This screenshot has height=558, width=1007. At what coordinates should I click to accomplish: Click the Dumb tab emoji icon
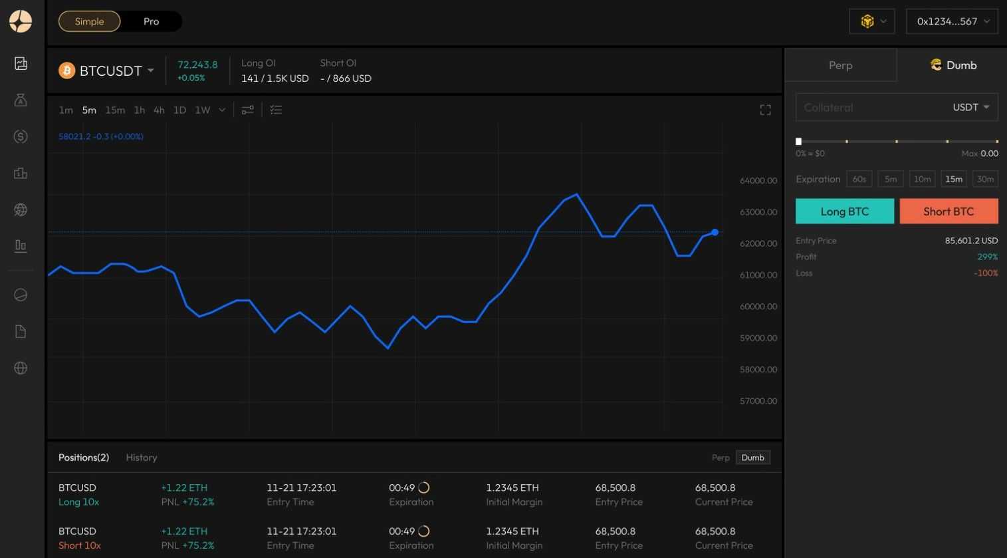pos(936,65)
